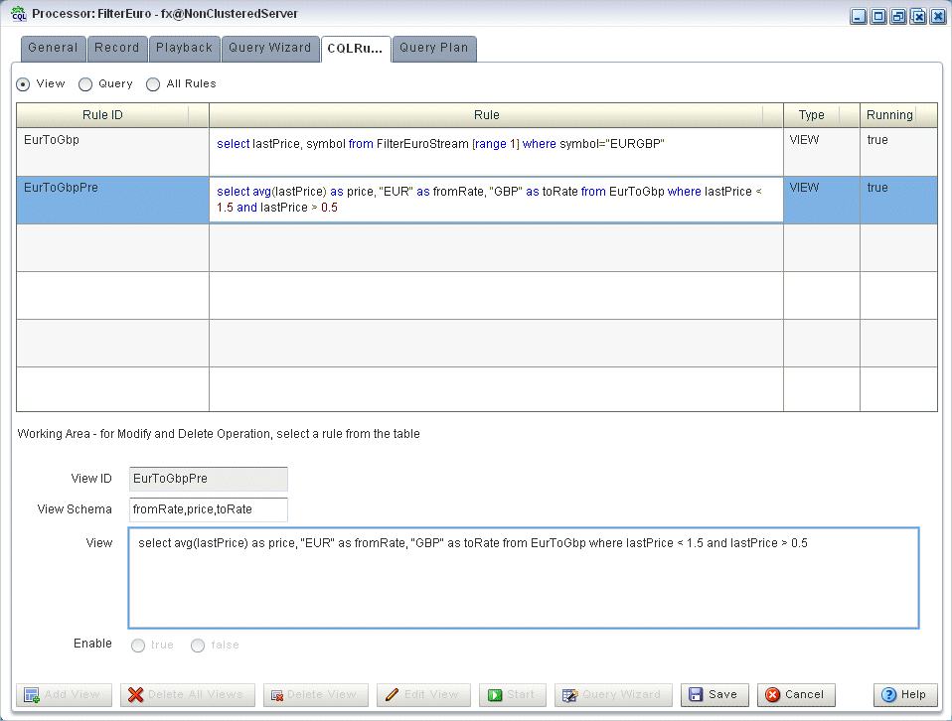Open Help with question mark icon
The width and height of the screenshot is (952, 721).
(x=888, y=695)
